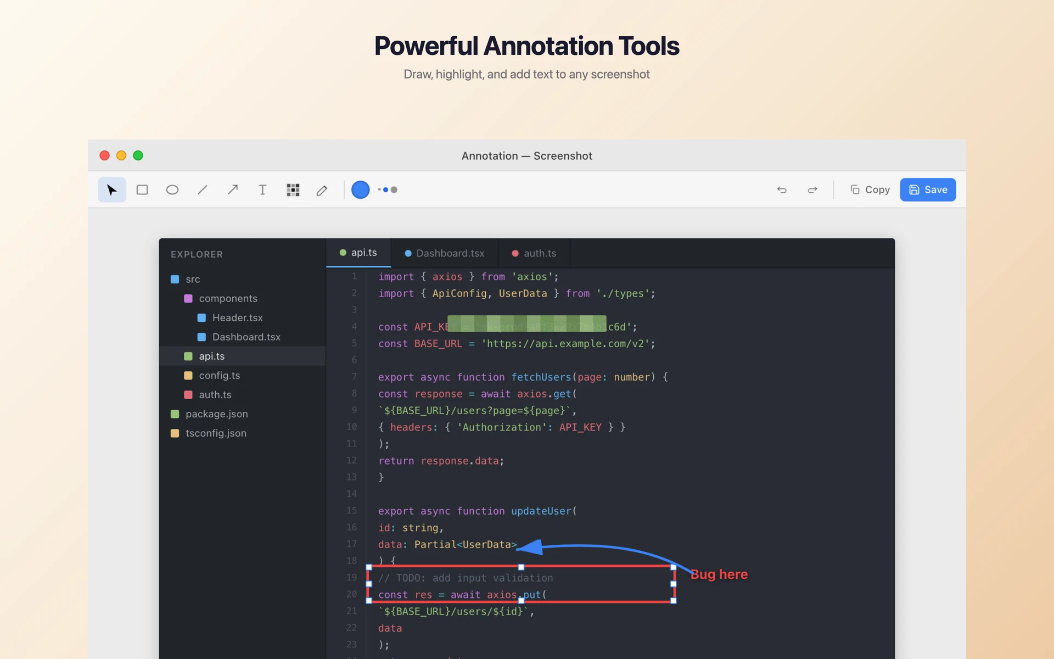Click the red dot on auth.ts tab
Viewport: 1054px width, 659px height.
click(x=515, y=253)
